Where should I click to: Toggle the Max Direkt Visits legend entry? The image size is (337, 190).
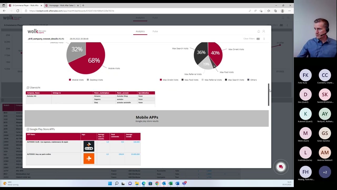pyautogui.click(x=169, y=80)
